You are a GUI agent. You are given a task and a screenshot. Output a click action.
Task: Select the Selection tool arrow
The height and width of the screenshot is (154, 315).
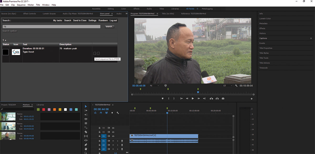pyautogui.click(x=86, y=106)
